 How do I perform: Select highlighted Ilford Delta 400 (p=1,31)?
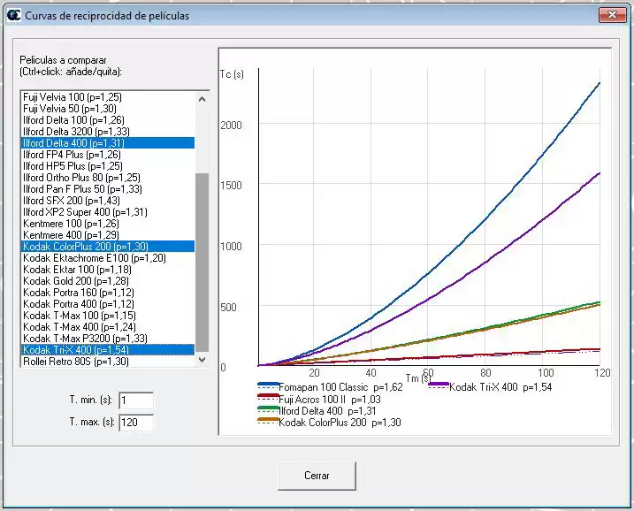tap(108, 143)
